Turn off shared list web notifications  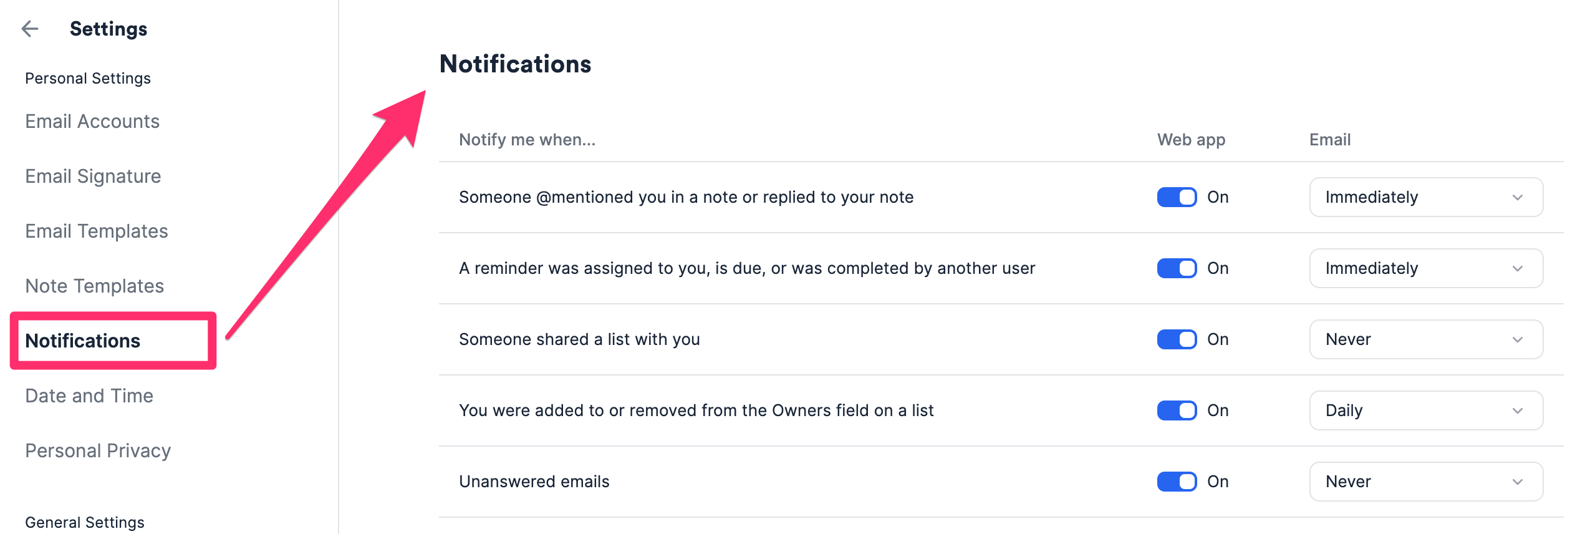[x=1177, y=339]
